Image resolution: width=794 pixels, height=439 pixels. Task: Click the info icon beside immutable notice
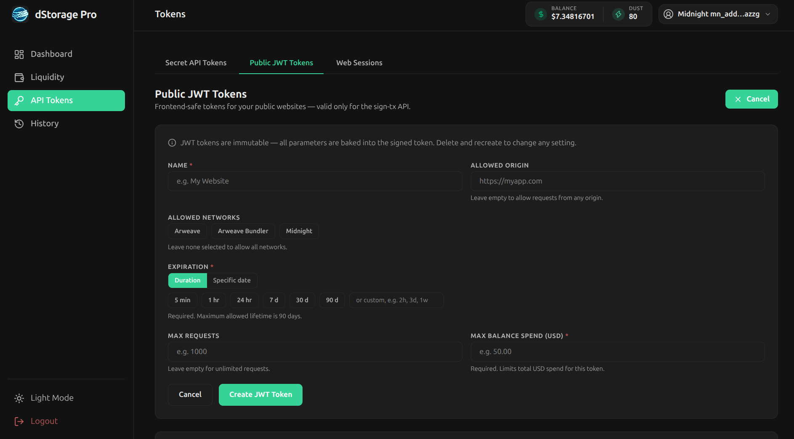point(172,143)
